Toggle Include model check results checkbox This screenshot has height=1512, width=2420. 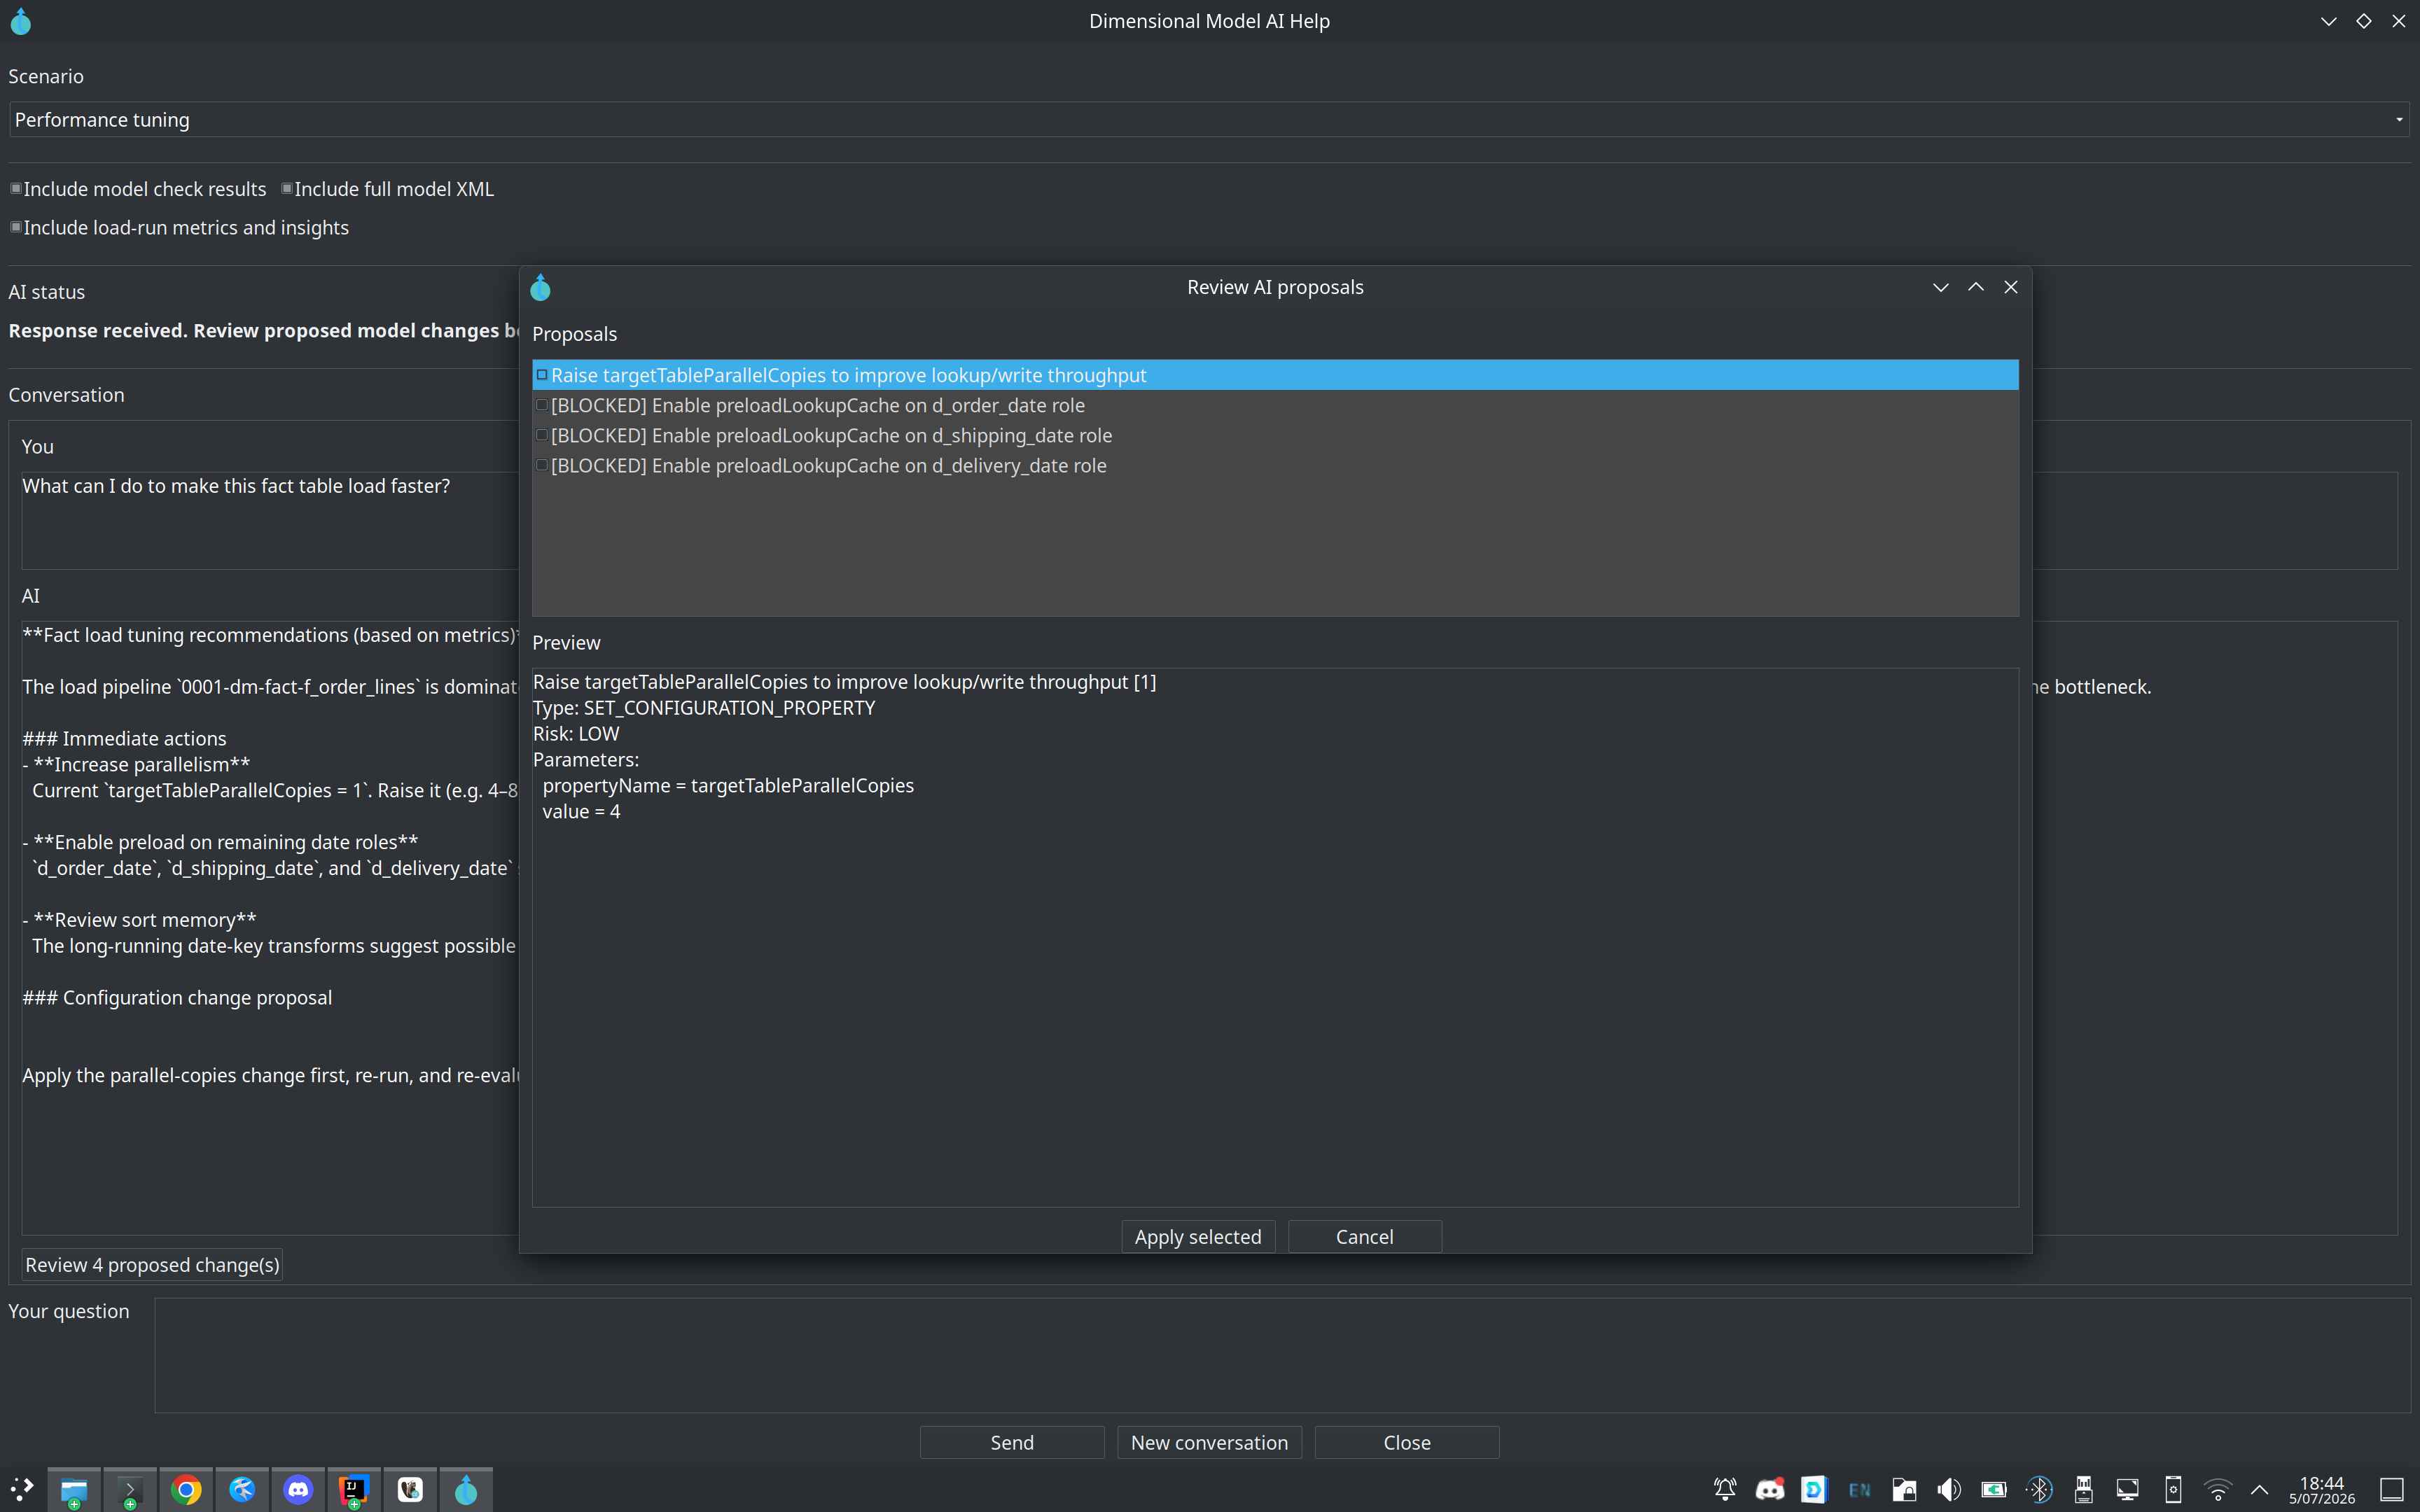coord(16,189)
